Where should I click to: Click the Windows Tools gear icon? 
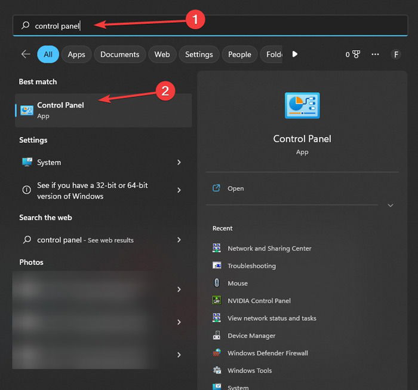pyautogui.click(x=217, y=370)
